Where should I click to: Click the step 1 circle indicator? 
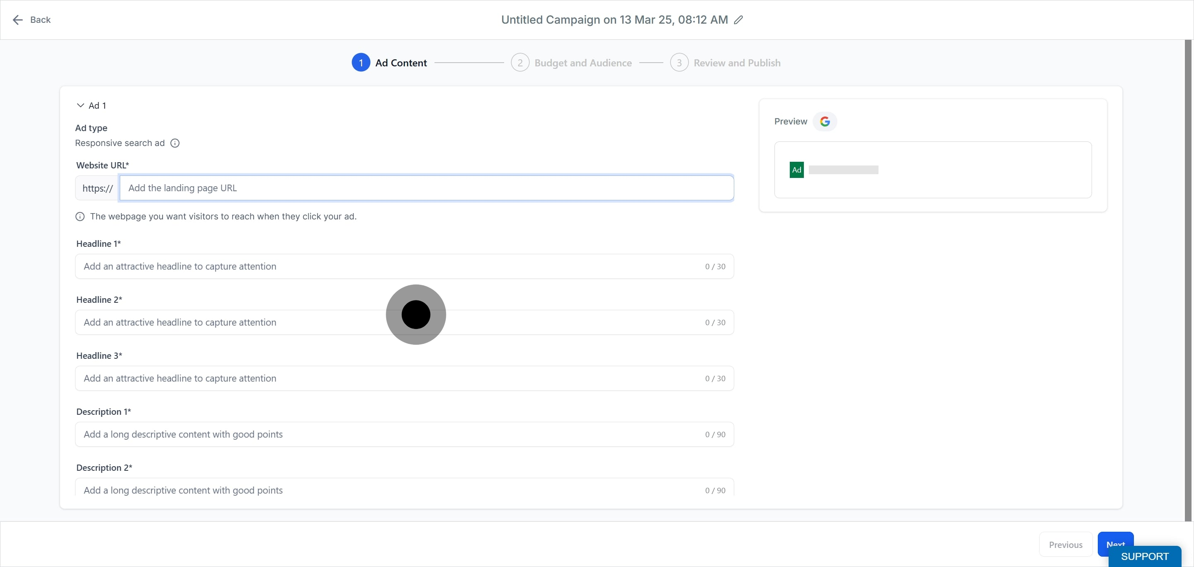click(361, 63)
